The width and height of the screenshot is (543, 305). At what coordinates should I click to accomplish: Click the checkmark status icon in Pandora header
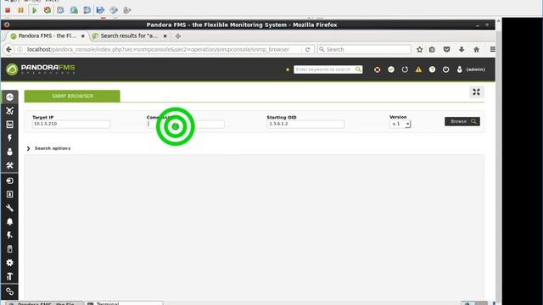click(x=391, y=69)
